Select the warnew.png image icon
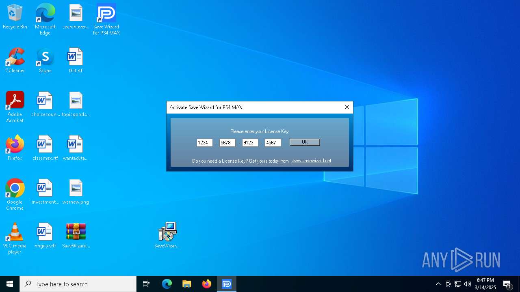Viewport: 520px width, 292px height. pyautogui.click(x=76, y=192)
